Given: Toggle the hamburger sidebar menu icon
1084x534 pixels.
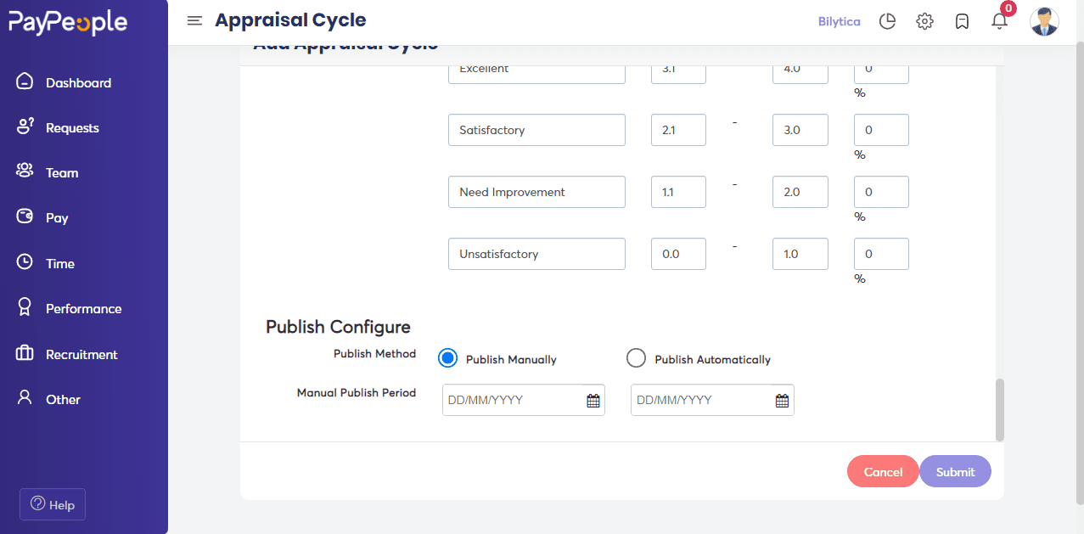Looking at the screenshot, I should coord(194,21).
